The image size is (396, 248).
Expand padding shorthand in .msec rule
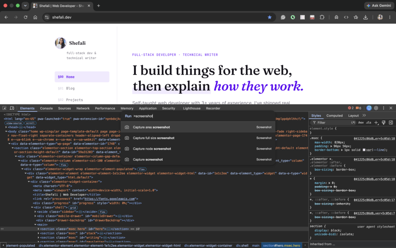click(331, 146)
